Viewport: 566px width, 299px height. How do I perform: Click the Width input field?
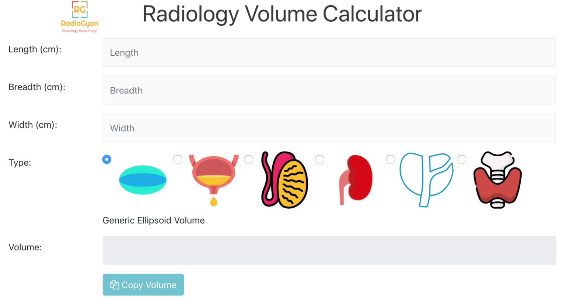(x=329, y=128)
